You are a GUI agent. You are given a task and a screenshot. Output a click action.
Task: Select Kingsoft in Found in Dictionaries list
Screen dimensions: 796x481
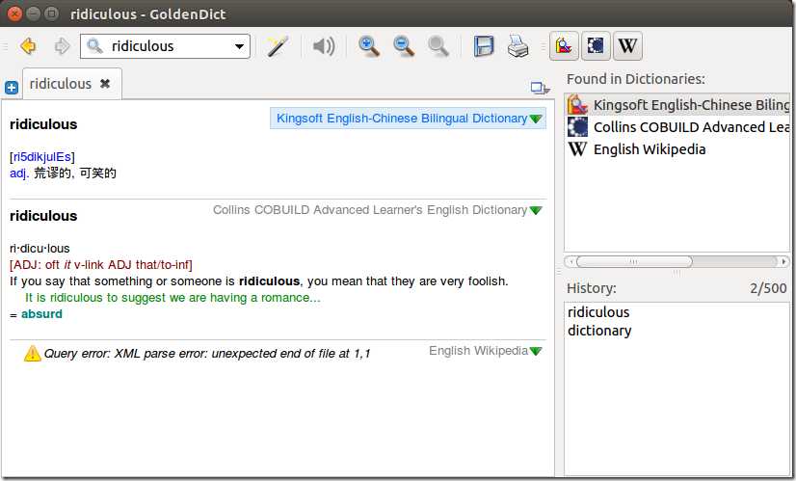point(678,105)
